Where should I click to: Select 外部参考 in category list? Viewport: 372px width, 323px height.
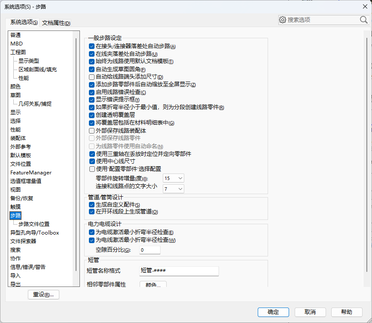click(x=21, y=147)
